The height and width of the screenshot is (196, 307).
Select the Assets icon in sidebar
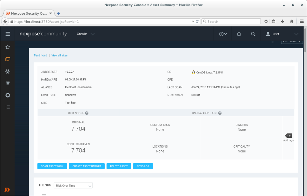click(x=7, y=59)
